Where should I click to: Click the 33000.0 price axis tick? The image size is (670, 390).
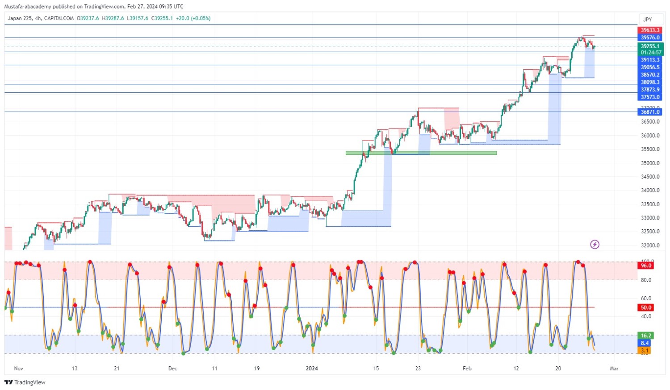650,218
